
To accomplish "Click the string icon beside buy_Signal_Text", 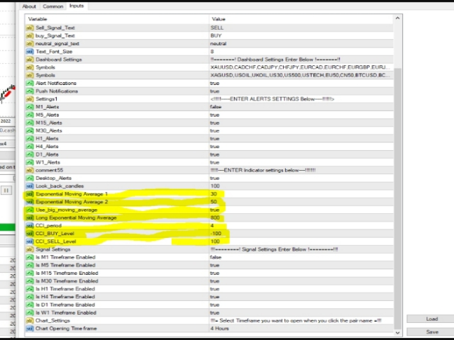I will click(x=30, y=35).
